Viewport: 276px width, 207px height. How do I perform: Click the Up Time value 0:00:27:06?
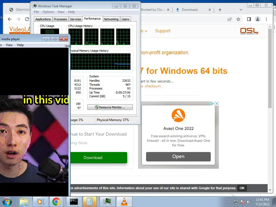click(123, 92)
